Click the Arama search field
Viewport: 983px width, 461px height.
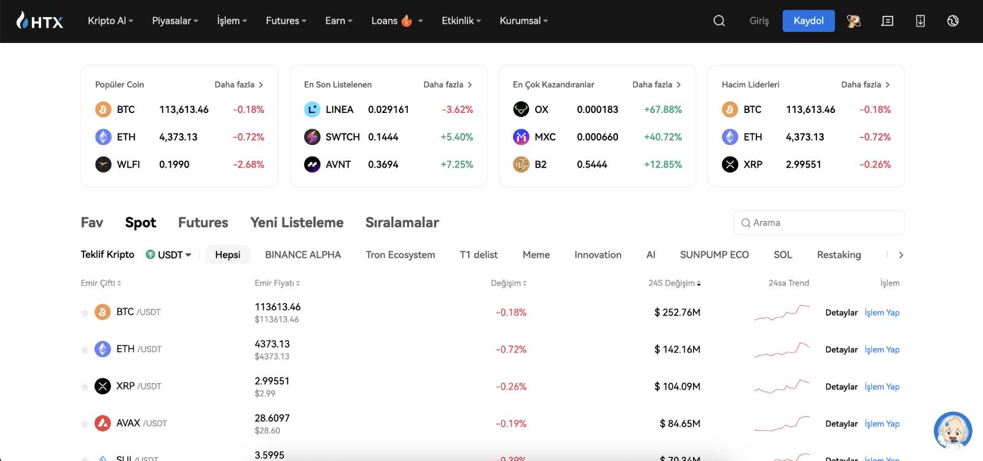[x=819, y=223]
